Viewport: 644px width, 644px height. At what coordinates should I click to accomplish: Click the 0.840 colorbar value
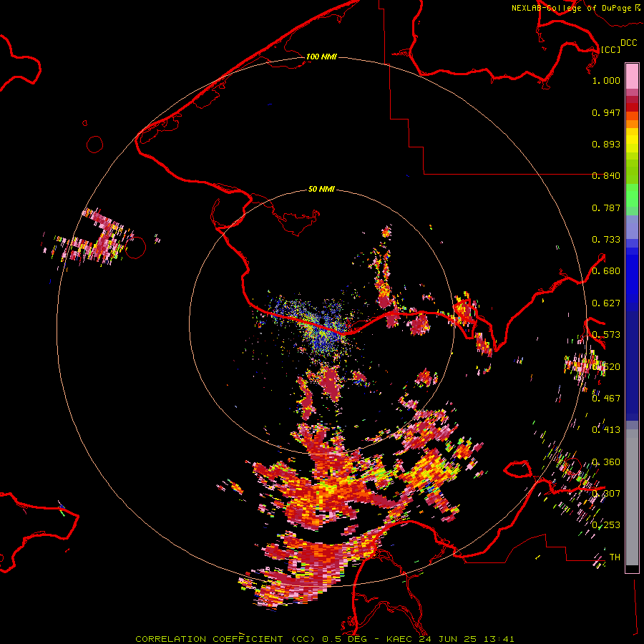(x=606, y=176)
